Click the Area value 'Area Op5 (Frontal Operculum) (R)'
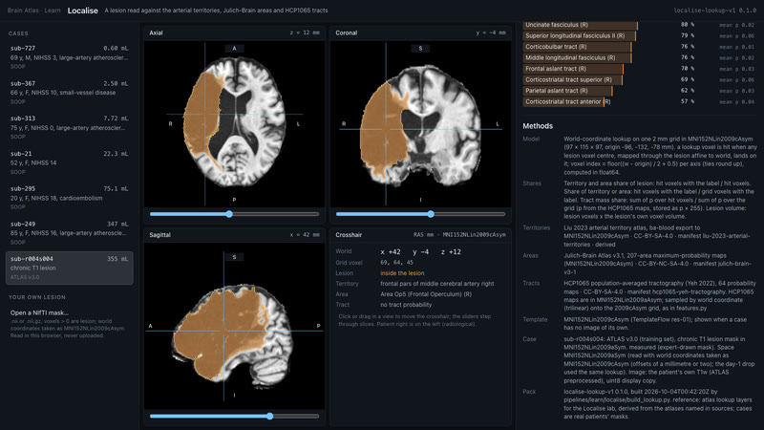This screenshot has width=764, height=430. click(x=426, y=294)
